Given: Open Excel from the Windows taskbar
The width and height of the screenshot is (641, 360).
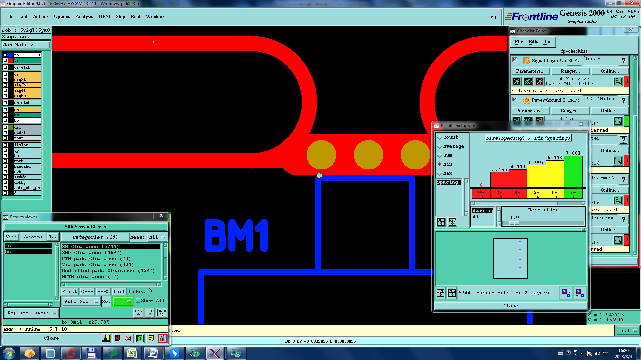Looking at the screenshot, I should tap(132, 353).
